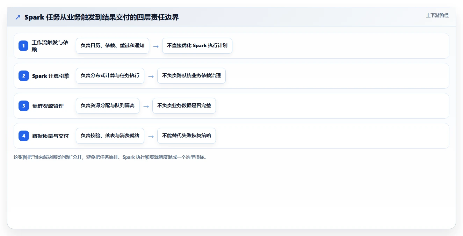This screenshot has height=236, width=463.
Task: Click the 负责校验、落表与消费就绪 box
Action: click(x=110, y=136)
